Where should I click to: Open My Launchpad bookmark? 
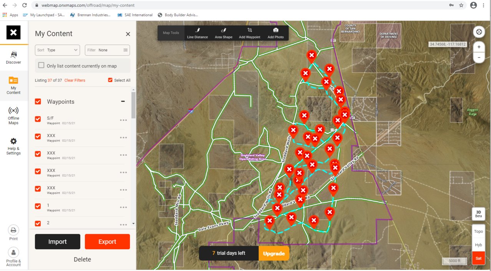coord(44,15)
